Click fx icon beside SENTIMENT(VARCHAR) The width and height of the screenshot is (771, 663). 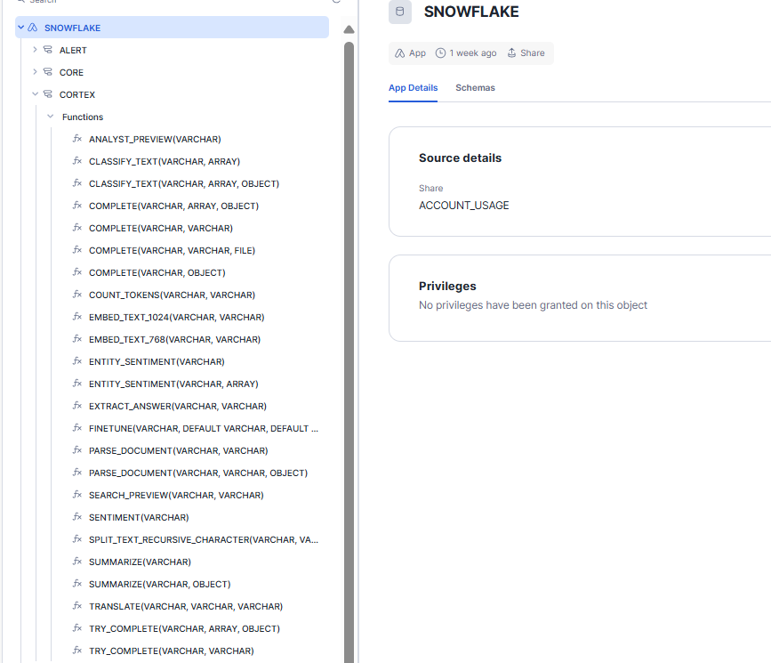click(x=77, y=517)
